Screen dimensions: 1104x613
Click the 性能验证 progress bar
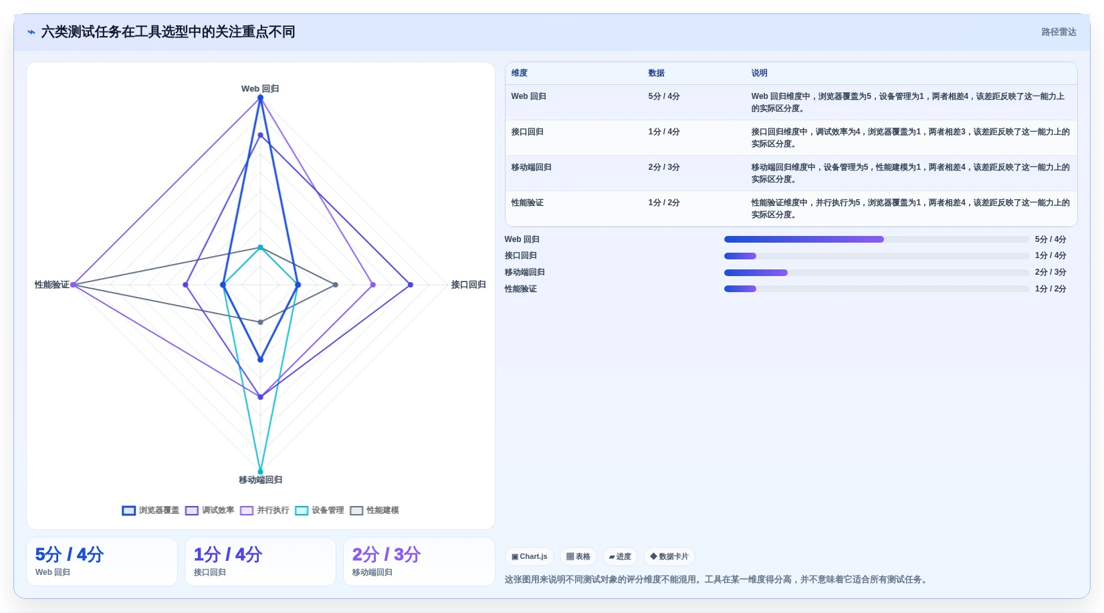tap(877, 289)
